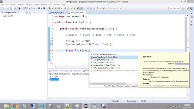Switch to the Ex1_Implicit.java editor tab
The height and width of the screenshot is (109, 194).
point(57,13)
